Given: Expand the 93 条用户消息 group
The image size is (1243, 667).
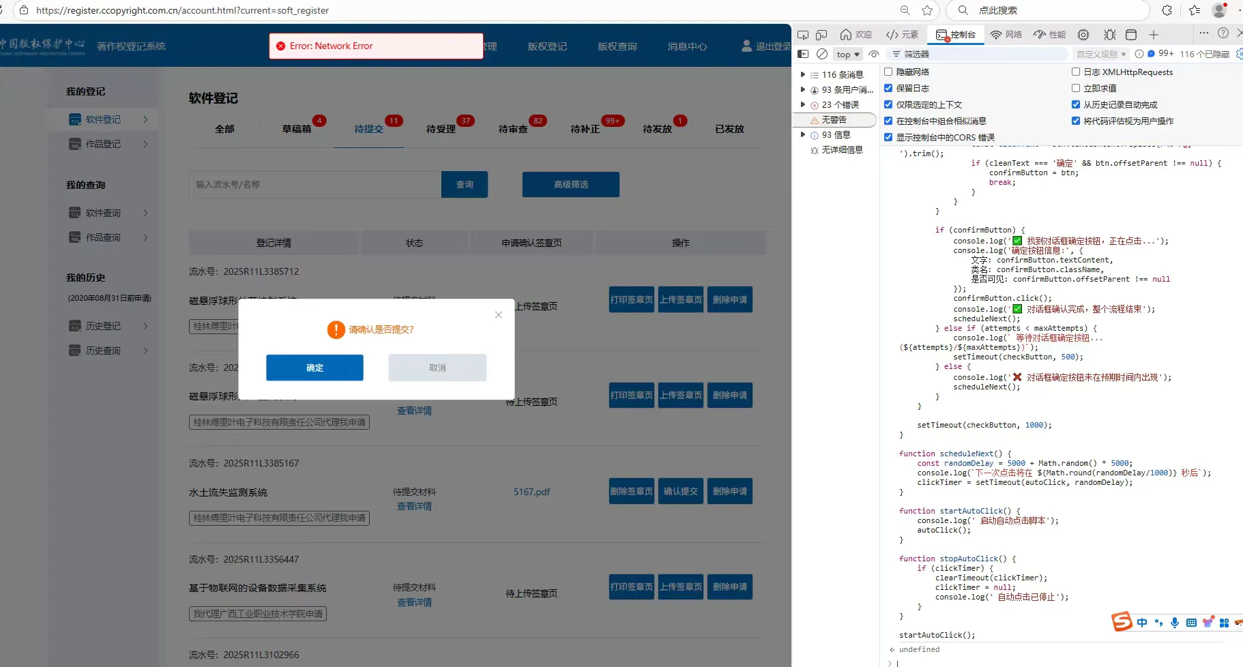Looking at the screenshot, I should [x=803, y=90].
